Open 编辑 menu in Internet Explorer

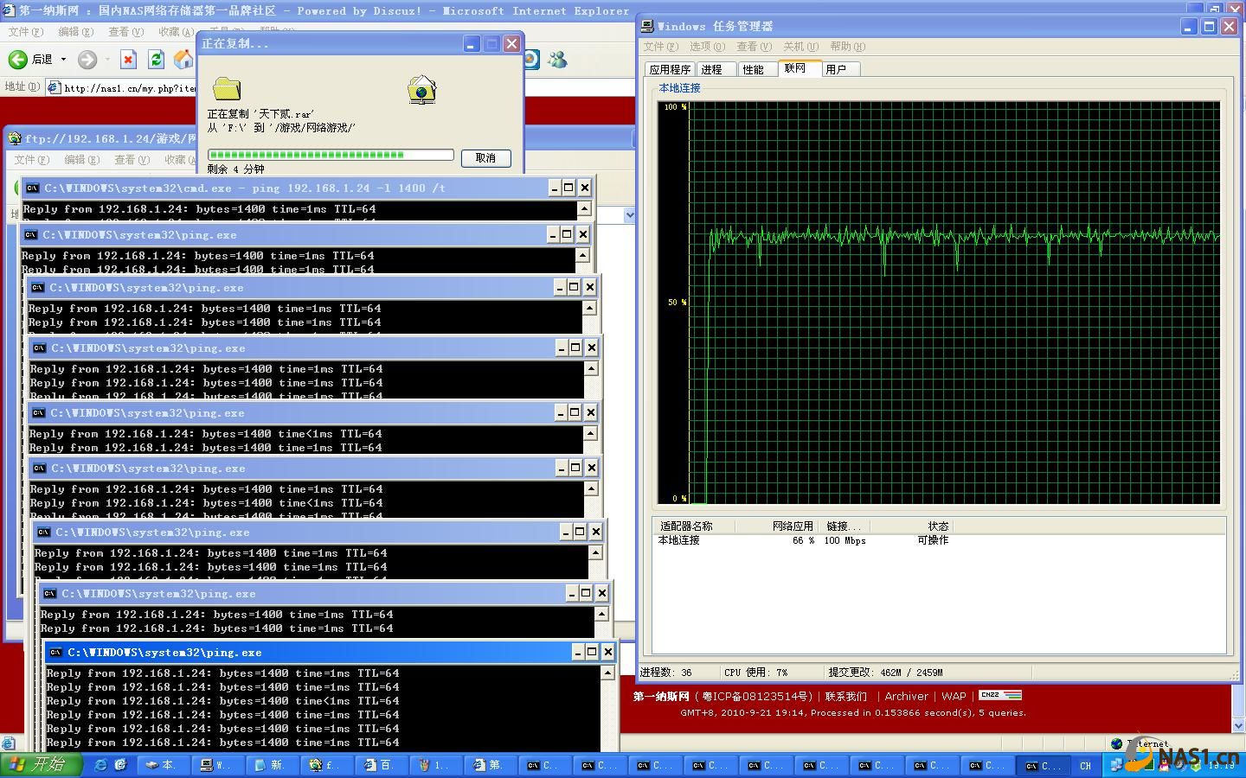point(75,32)
